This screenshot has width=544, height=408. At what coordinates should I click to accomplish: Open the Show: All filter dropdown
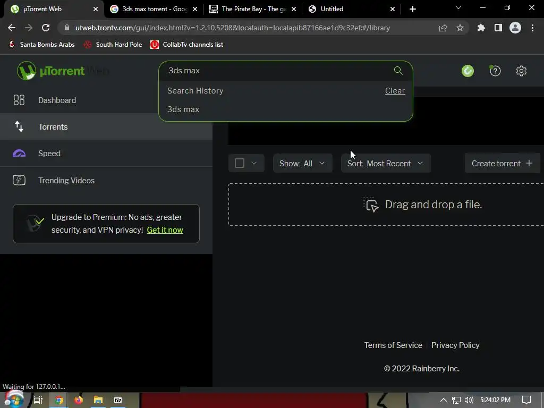click(x=302, y=164)
